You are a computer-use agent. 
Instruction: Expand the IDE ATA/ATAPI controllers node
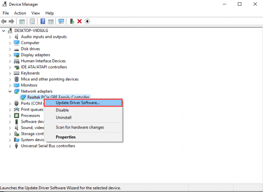[10, 67]
